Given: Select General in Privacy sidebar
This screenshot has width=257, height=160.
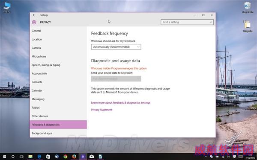Looking at the screenshot, I should point(58,31).
